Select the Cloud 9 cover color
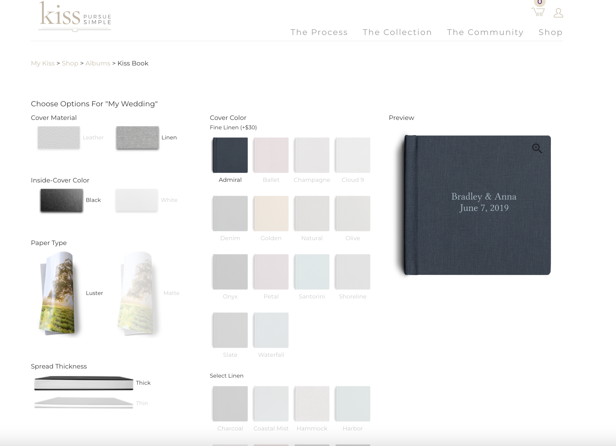 tap(352, 155)
